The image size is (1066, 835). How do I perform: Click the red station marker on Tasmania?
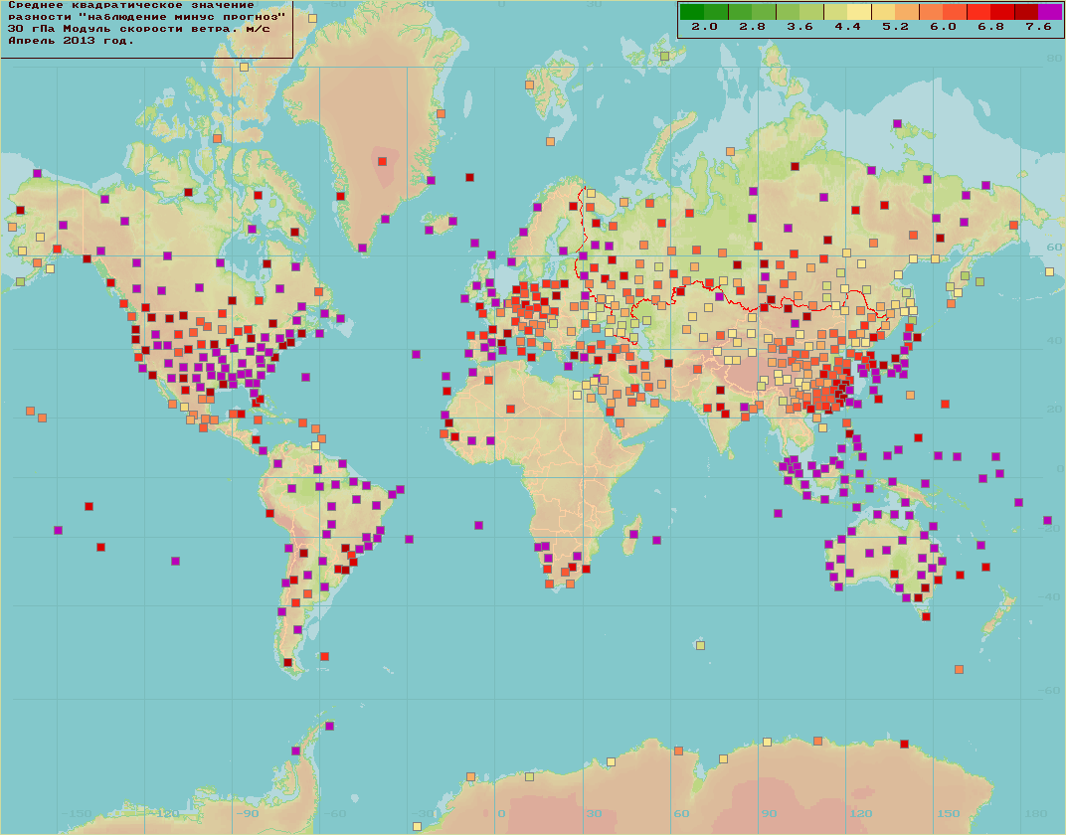(925, 617)
